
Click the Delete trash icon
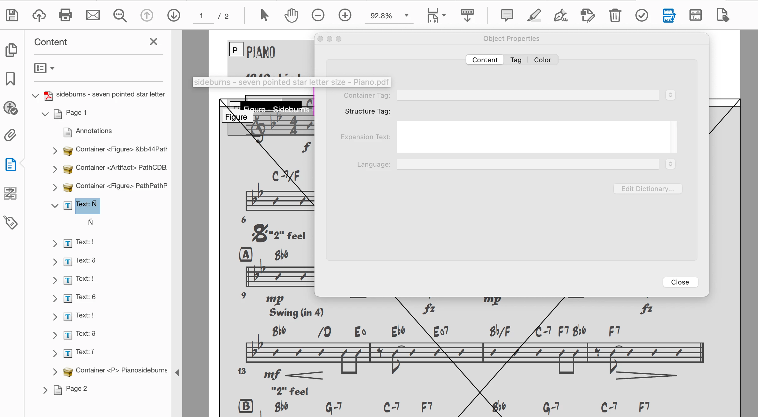[615, 15]
